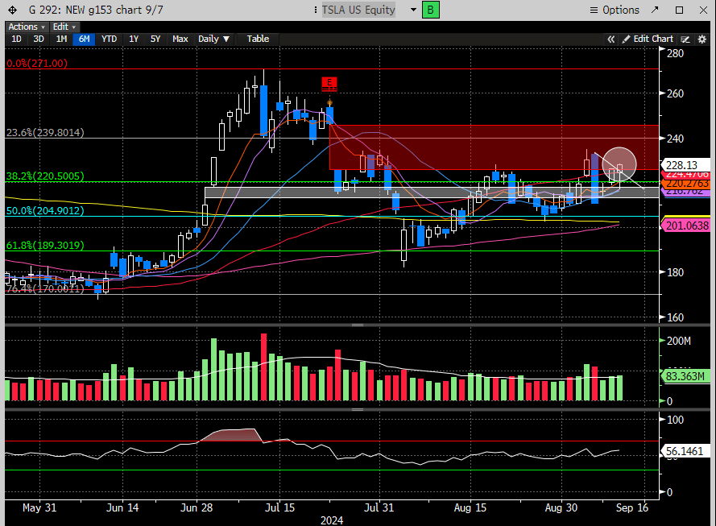Click the red shaded resistance zone rectangle
The width and height of the screenshot is (716, 526).
coord(494,147)
